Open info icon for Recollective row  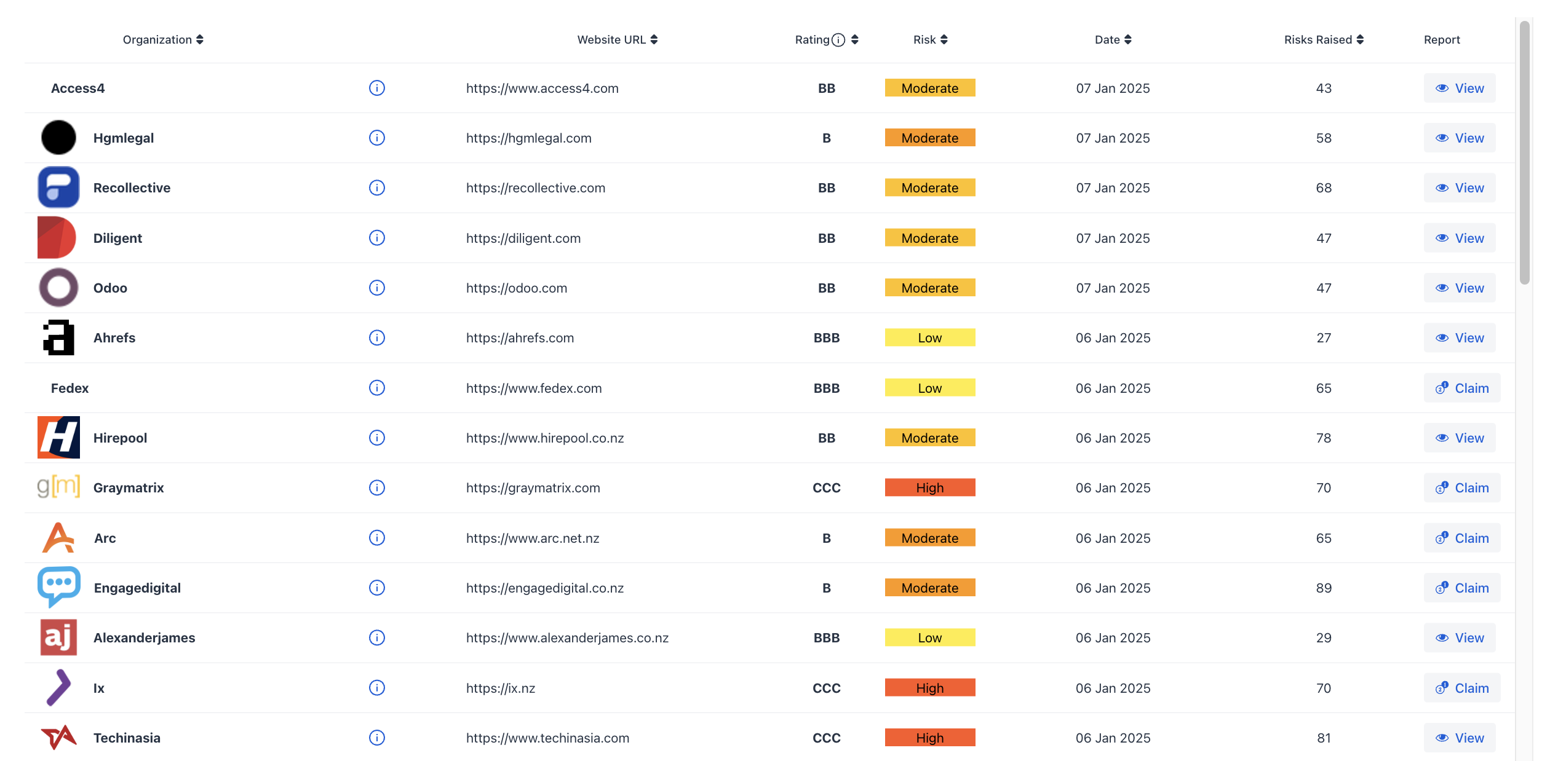coord(377,187)
